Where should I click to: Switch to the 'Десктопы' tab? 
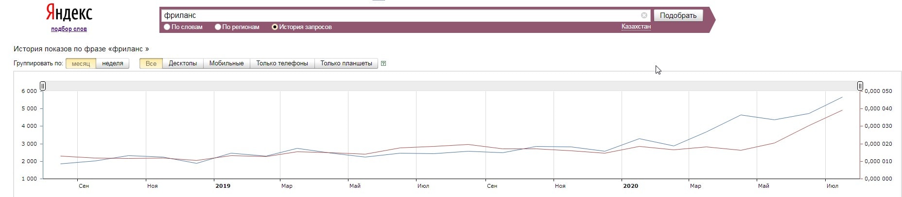coord(183,63)
